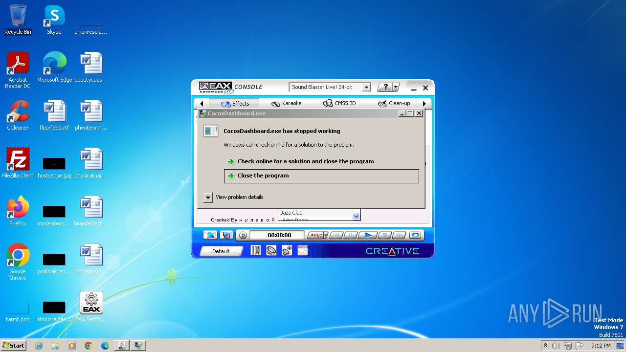The width and height of the screenshot is (626, 352).
Task: Click the 00:00:00 time display
Action: coord(277,235)
